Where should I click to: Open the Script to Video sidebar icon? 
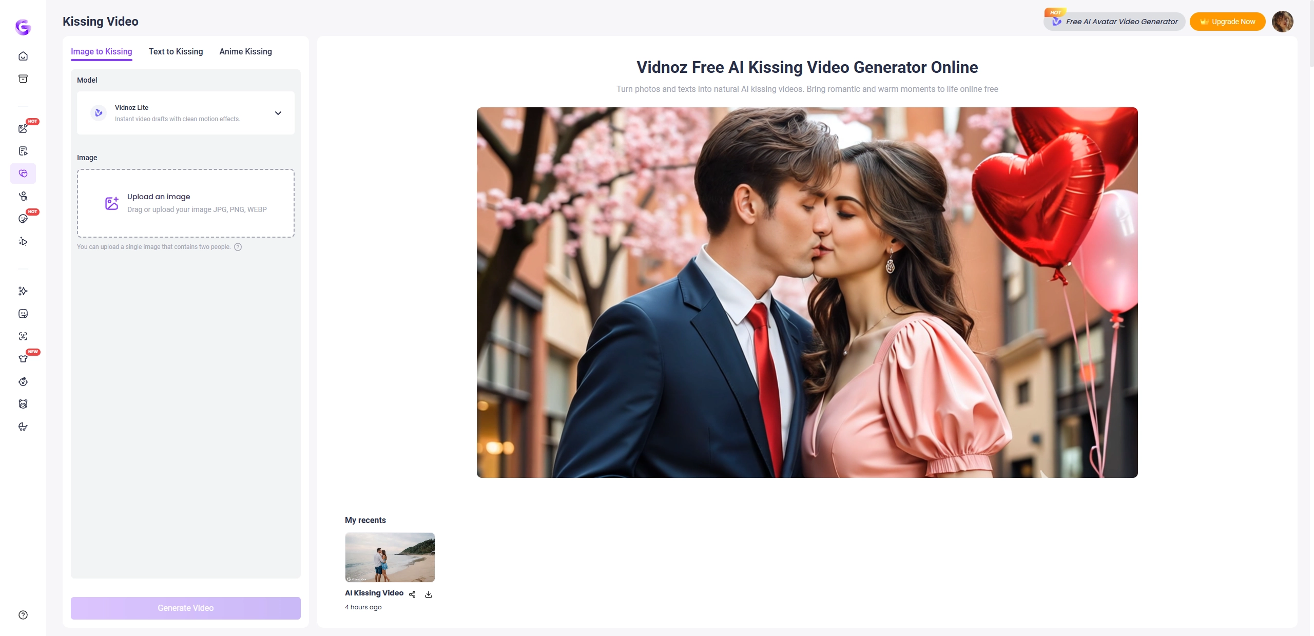23,150
